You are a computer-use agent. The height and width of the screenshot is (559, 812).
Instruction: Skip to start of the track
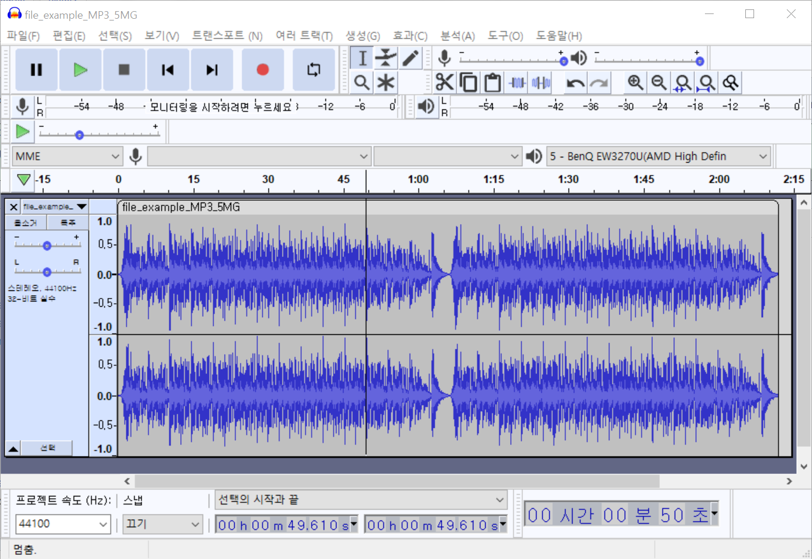(x=168, y=70)
